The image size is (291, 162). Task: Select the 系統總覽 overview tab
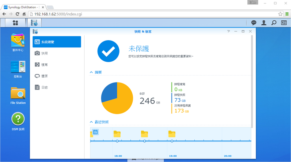pos(57,41)
